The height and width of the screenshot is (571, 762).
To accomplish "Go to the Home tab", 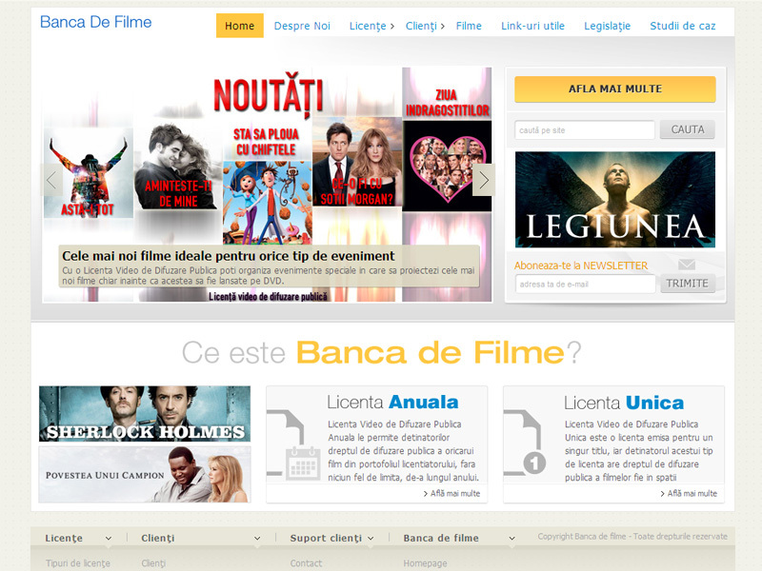I will coord(240,26).
